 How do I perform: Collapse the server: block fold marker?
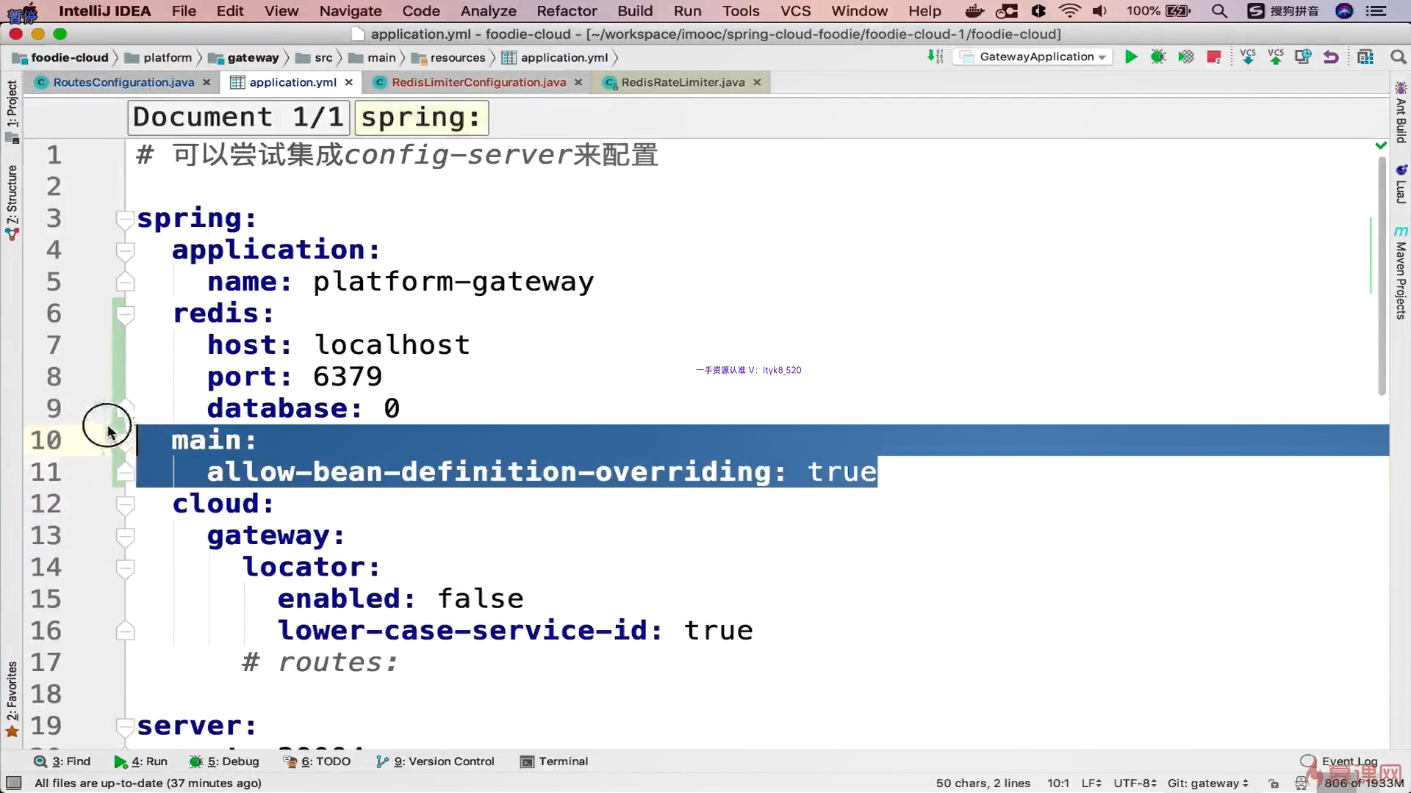[x=125, y=726]
